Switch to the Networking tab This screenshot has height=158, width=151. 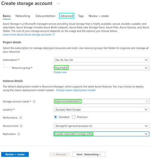(23, 16)
